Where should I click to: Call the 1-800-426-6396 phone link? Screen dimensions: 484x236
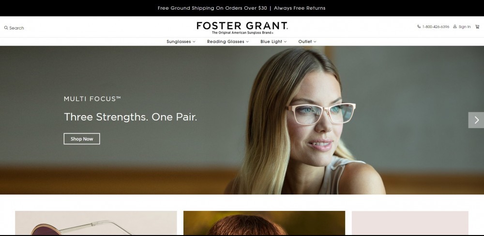pos(436,27)
